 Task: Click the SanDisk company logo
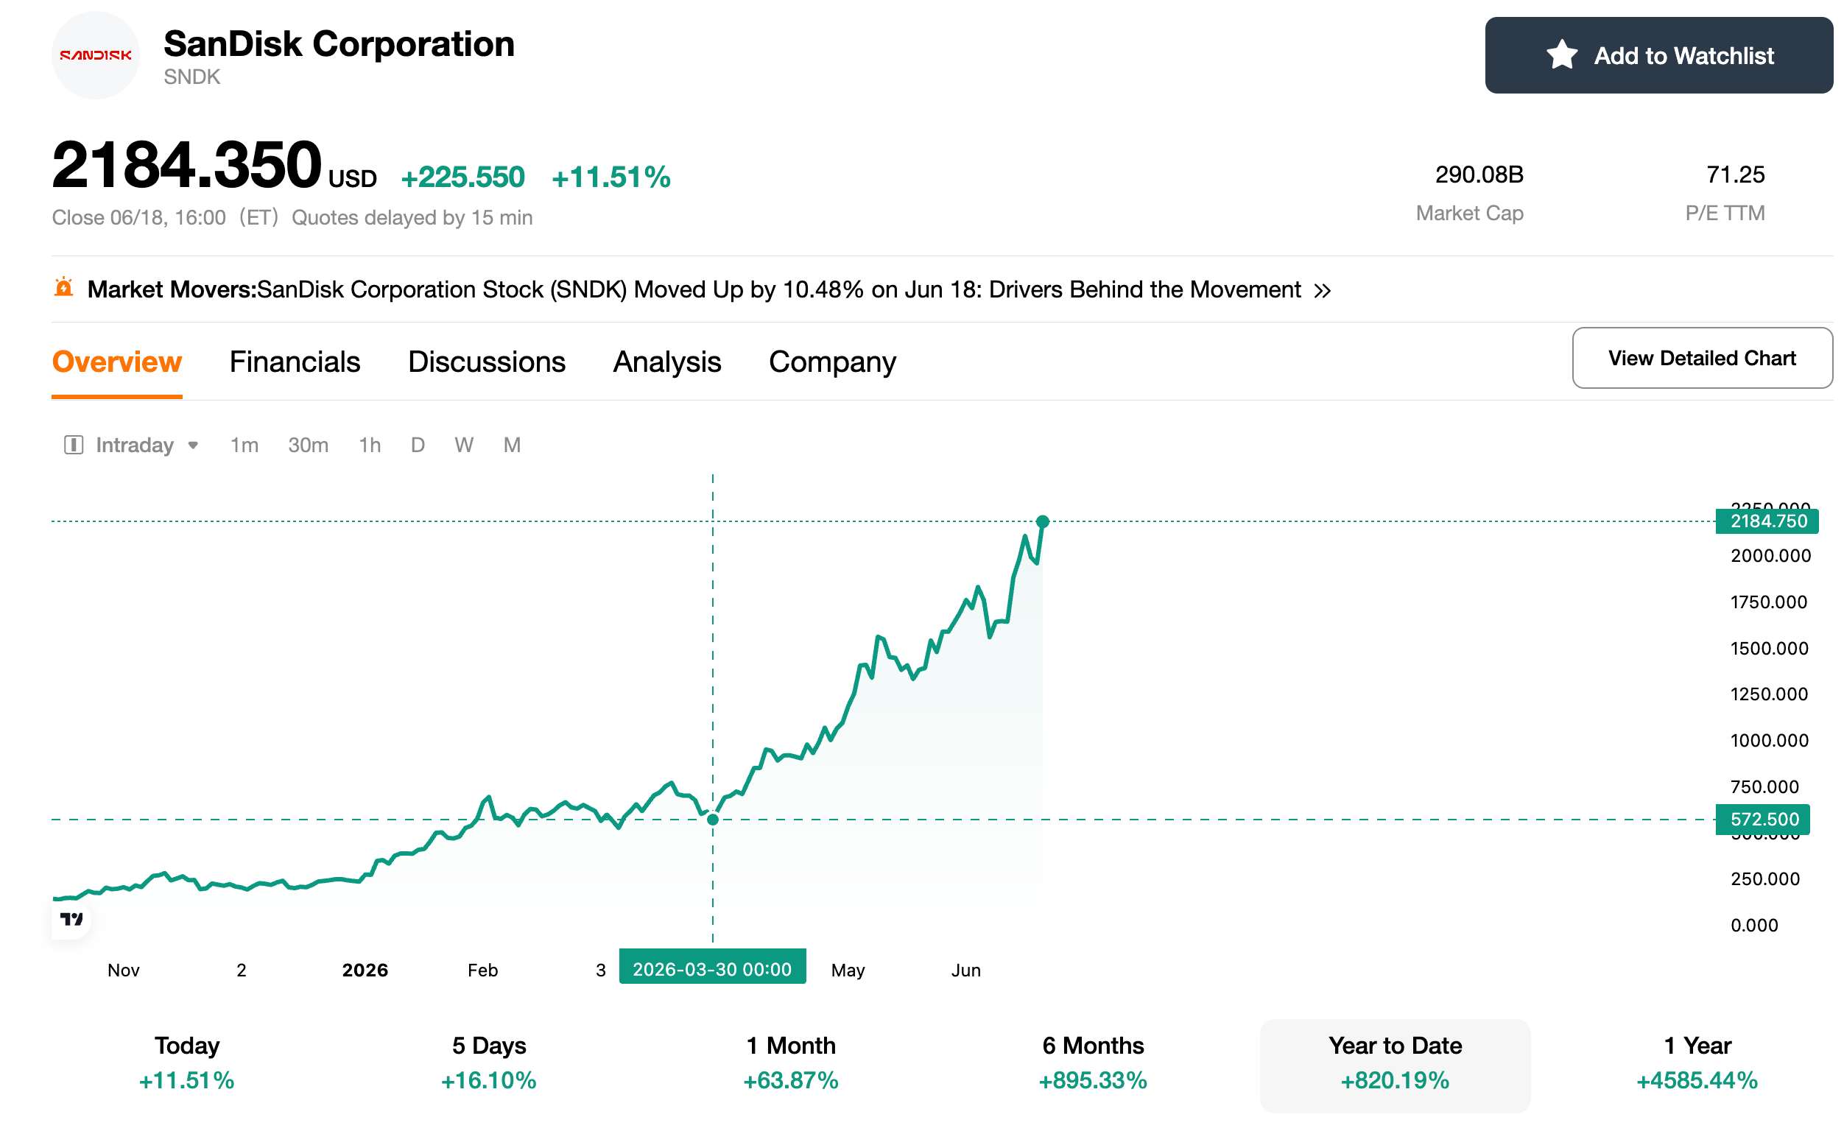tap(95, 55)
